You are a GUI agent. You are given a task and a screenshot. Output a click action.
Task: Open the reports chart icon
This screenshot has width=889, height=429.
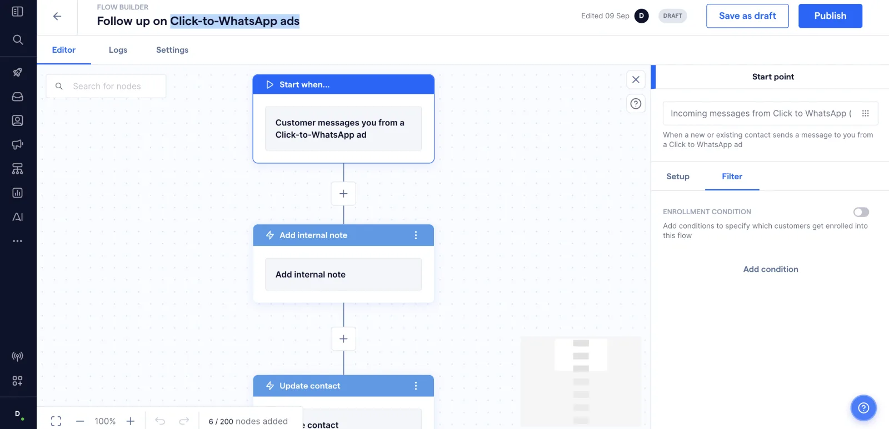[18, 193]
